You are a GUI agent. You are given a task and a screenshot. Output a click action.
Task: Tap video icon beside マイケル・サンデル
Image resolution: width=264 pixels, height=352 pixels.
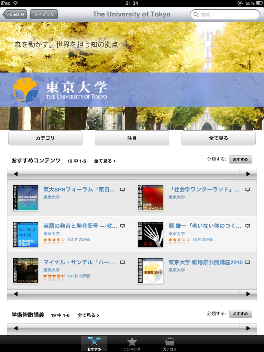(122, 262)
